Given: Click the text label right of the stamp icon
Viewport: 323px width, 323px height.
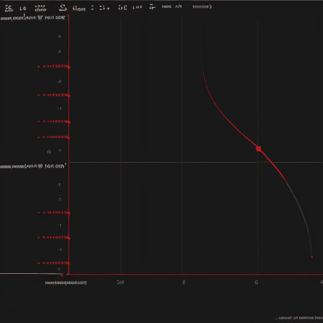Looking at the screenshot, I should 79,8.
